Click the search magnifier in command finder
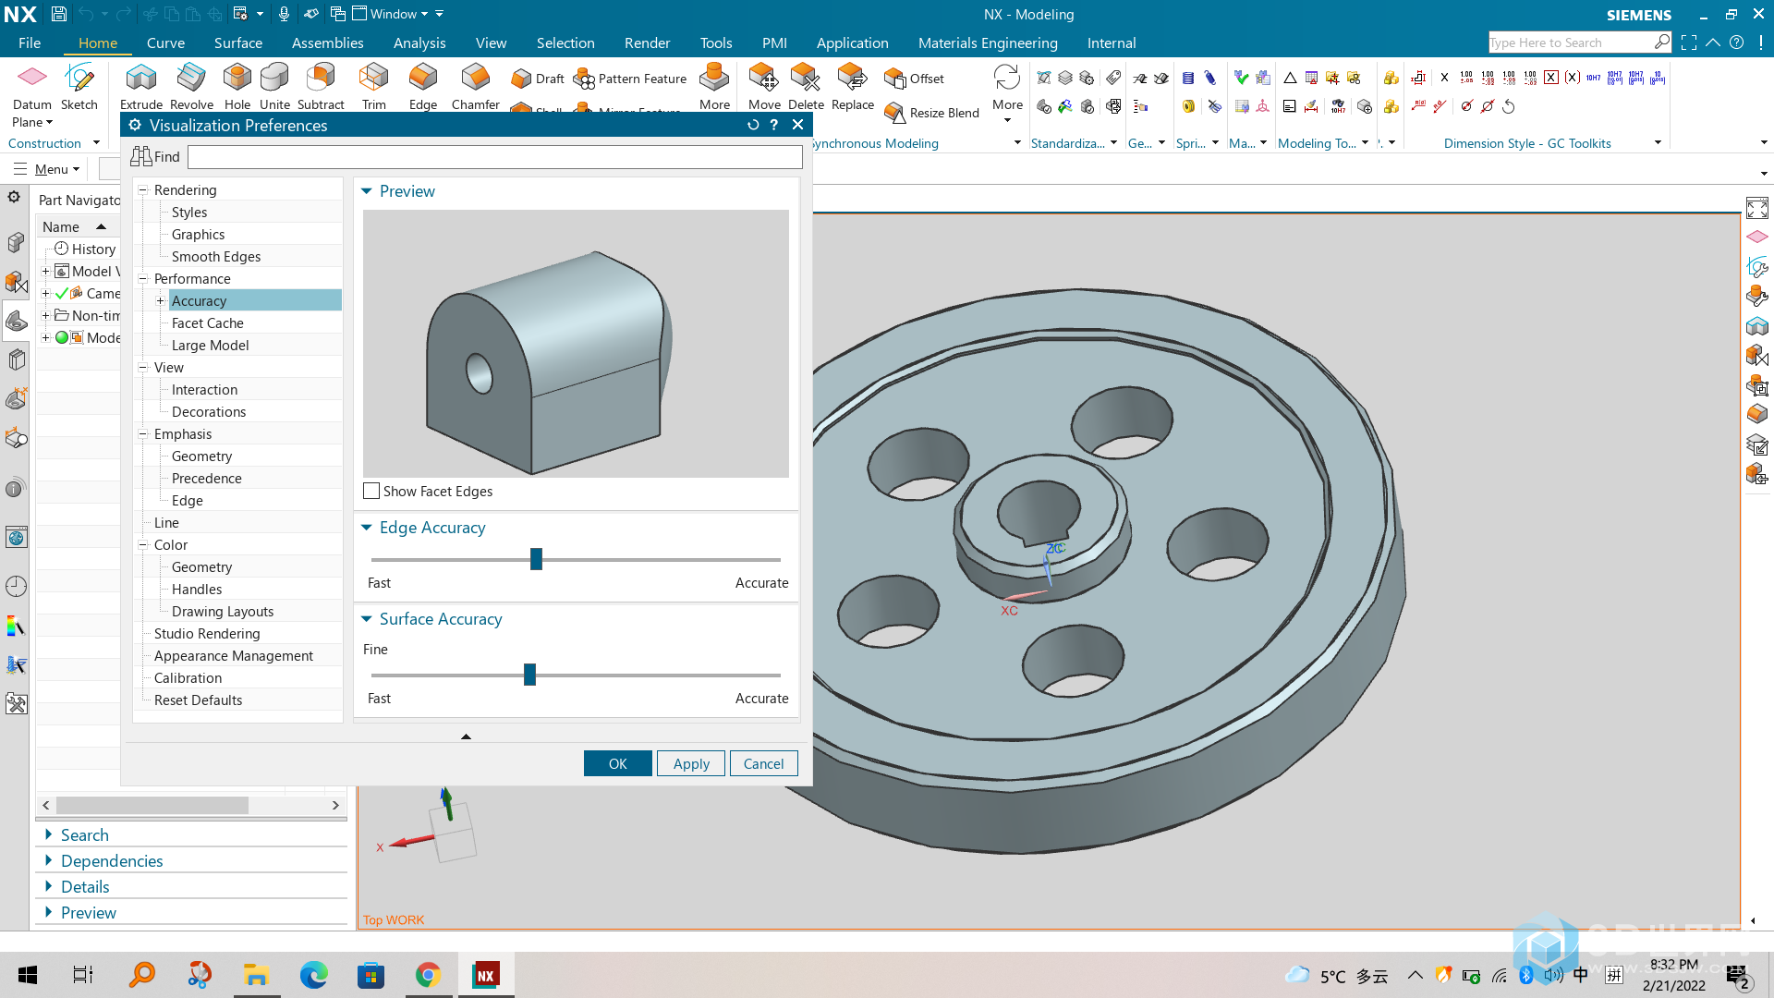The height and width of the screenshot is (998, 1774). click(1662, 43)
